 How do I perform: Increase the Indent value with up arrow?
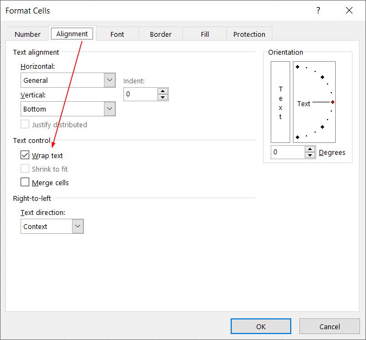(x=162, y=91)
